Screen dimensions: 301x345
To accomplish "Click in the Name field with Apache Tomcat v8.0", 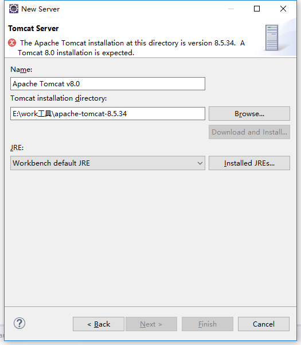I will tap(108, 83).
